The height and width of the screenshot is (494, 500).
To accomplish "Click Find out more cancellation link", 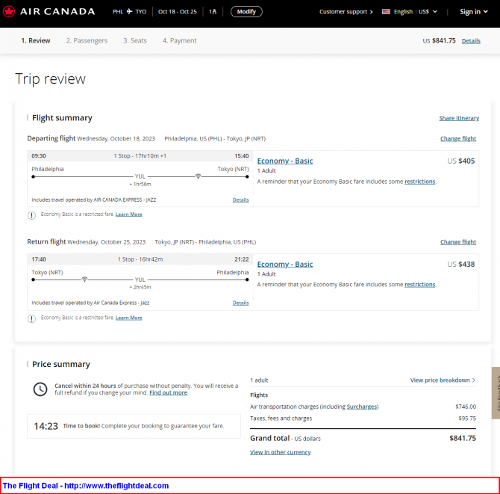I will 168,393.
